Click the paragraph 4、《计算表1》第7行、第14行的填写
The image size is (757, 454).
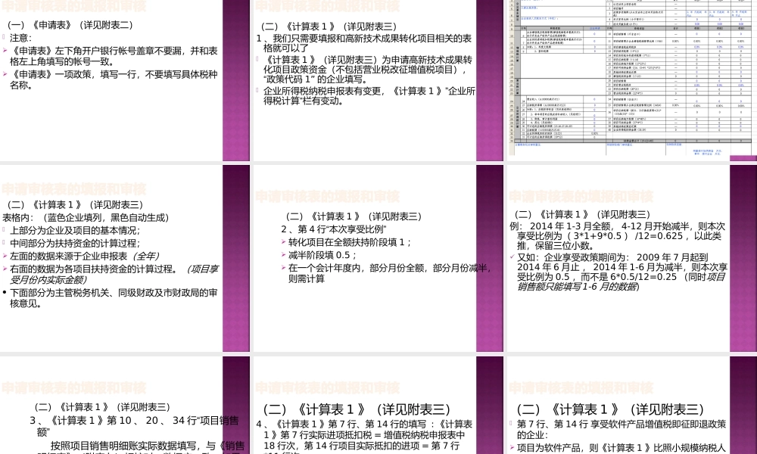365,436
